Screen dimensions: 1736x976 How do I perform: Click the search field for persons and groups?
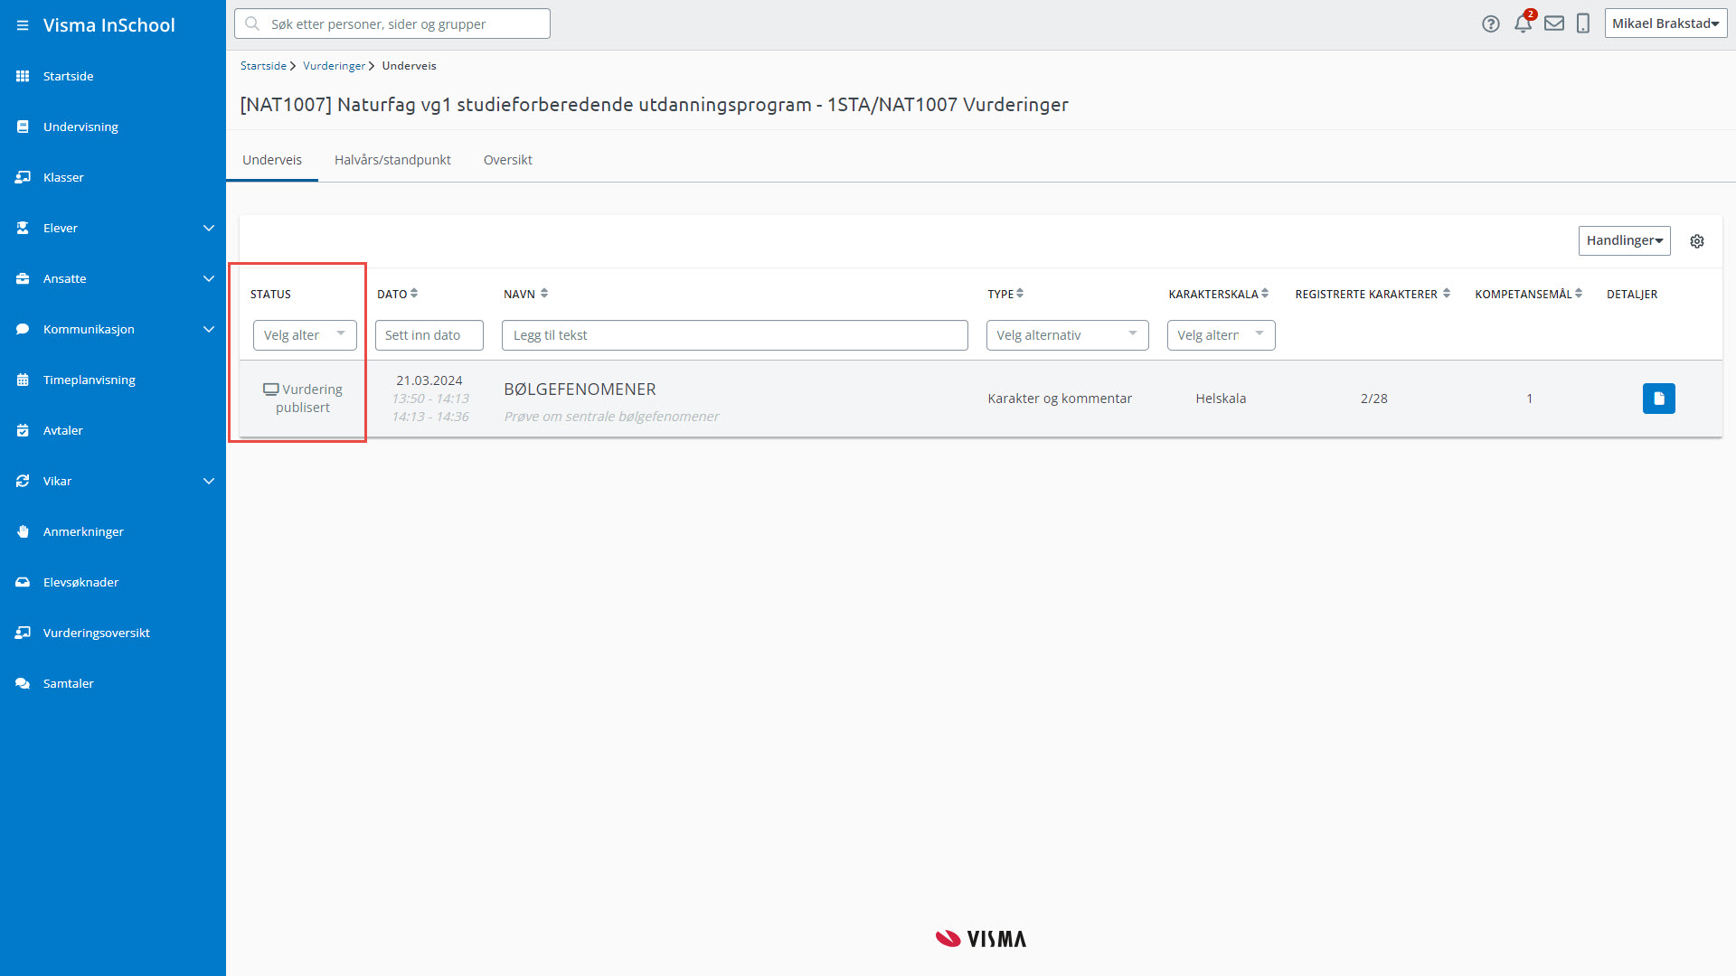pyautogui.click(x=392, y=23)
